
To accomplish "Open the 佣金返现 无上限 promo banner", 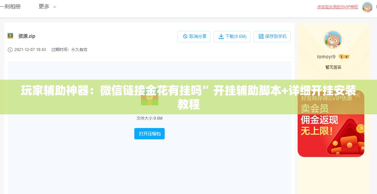I will (x=331, y=124).
